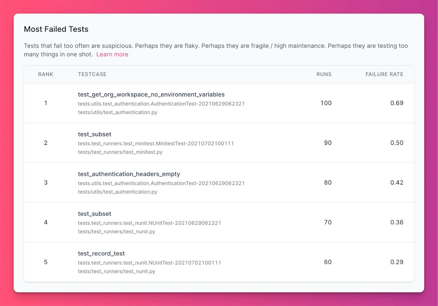Click runs value 90
This screenshot has height=306, width=438.
328,143
